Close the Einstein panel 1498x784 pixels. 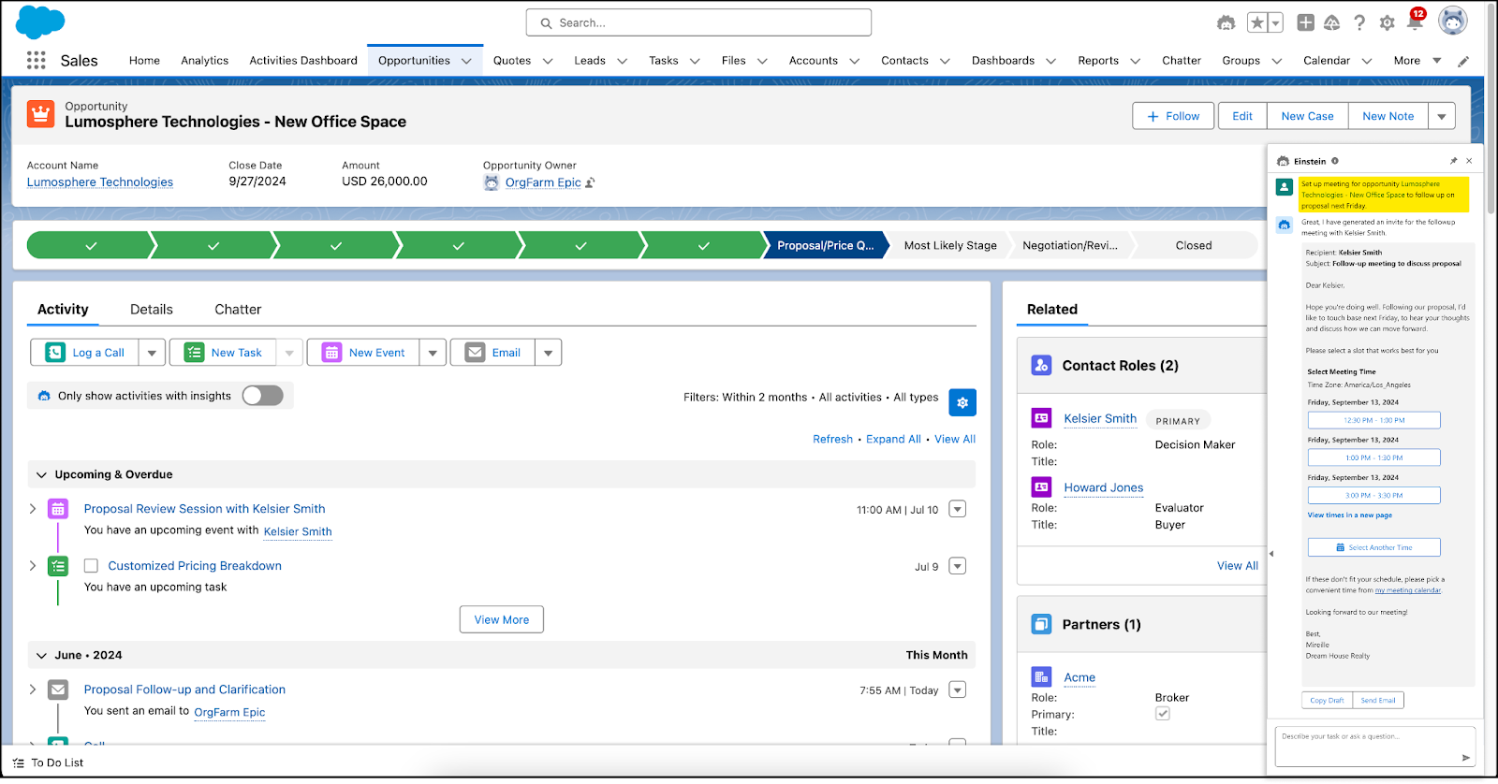(1469, 161)
